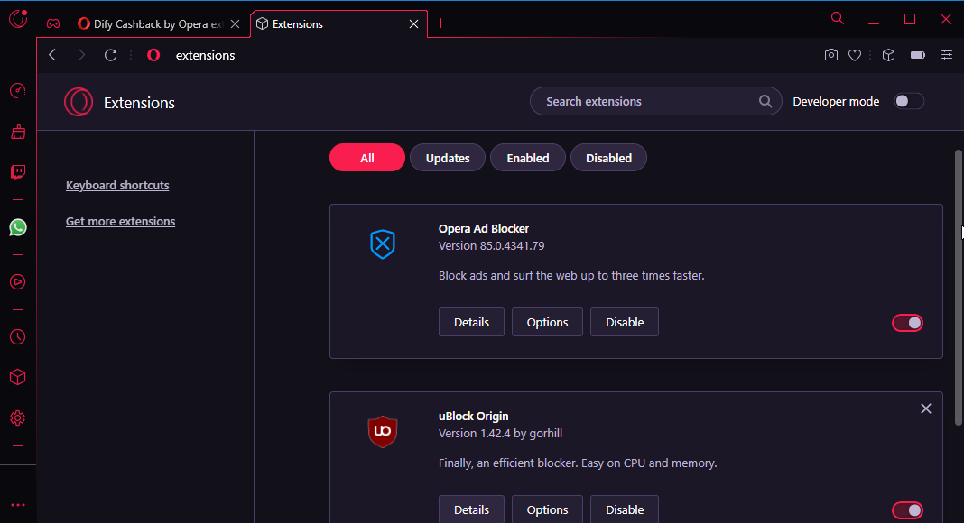
Task: Open Get more extensions link
Action: click(x=121, y=222)
